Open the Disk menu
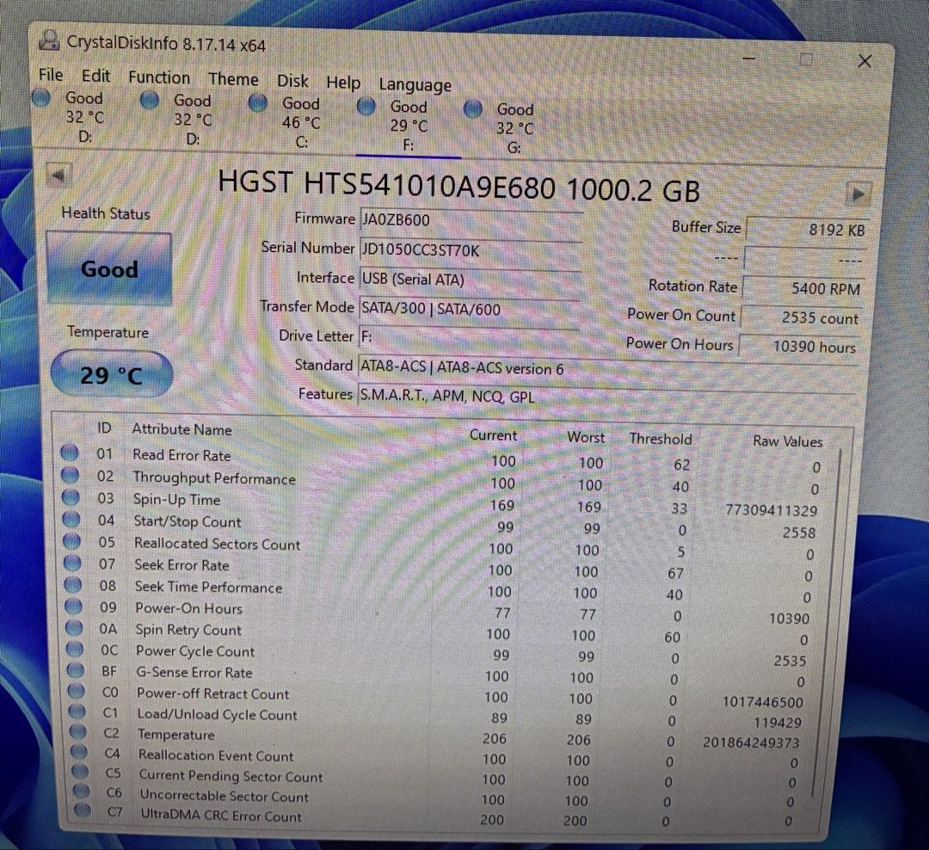This screenshot has width=929, height=850. [x=292, y=81]
